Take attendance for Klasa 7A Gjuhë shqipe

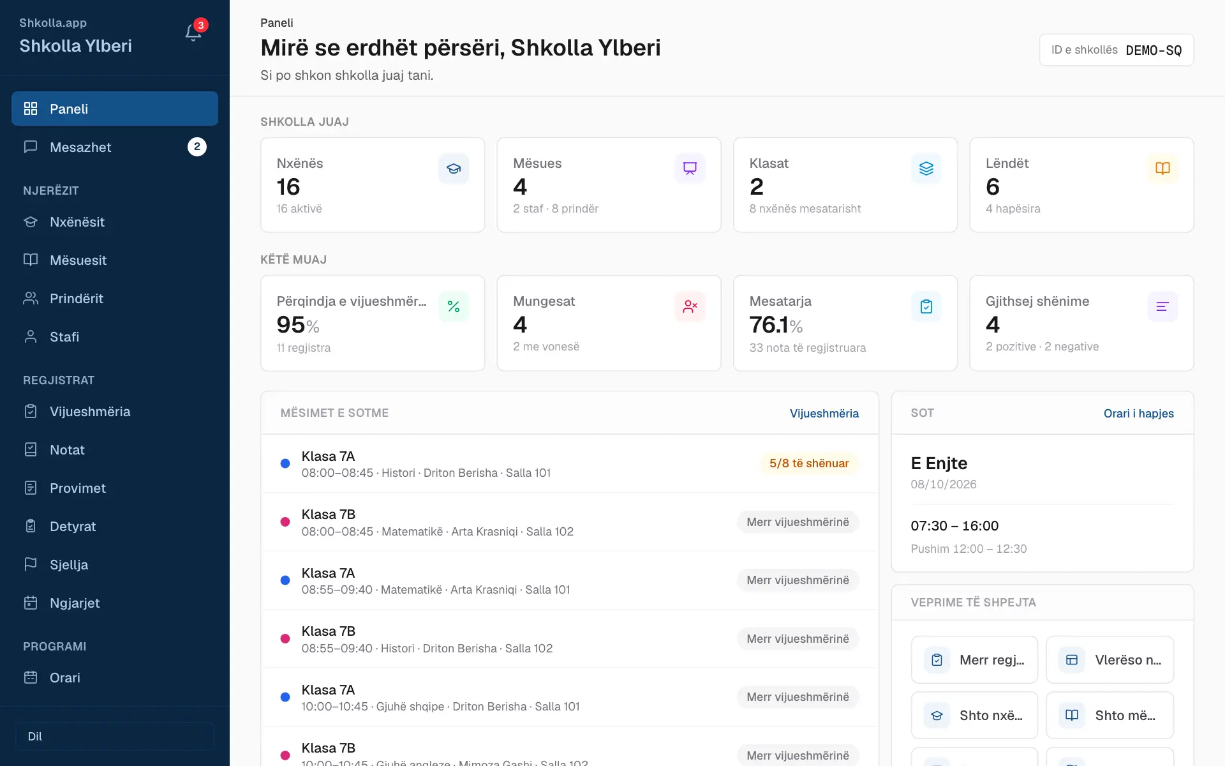point(798,697)
